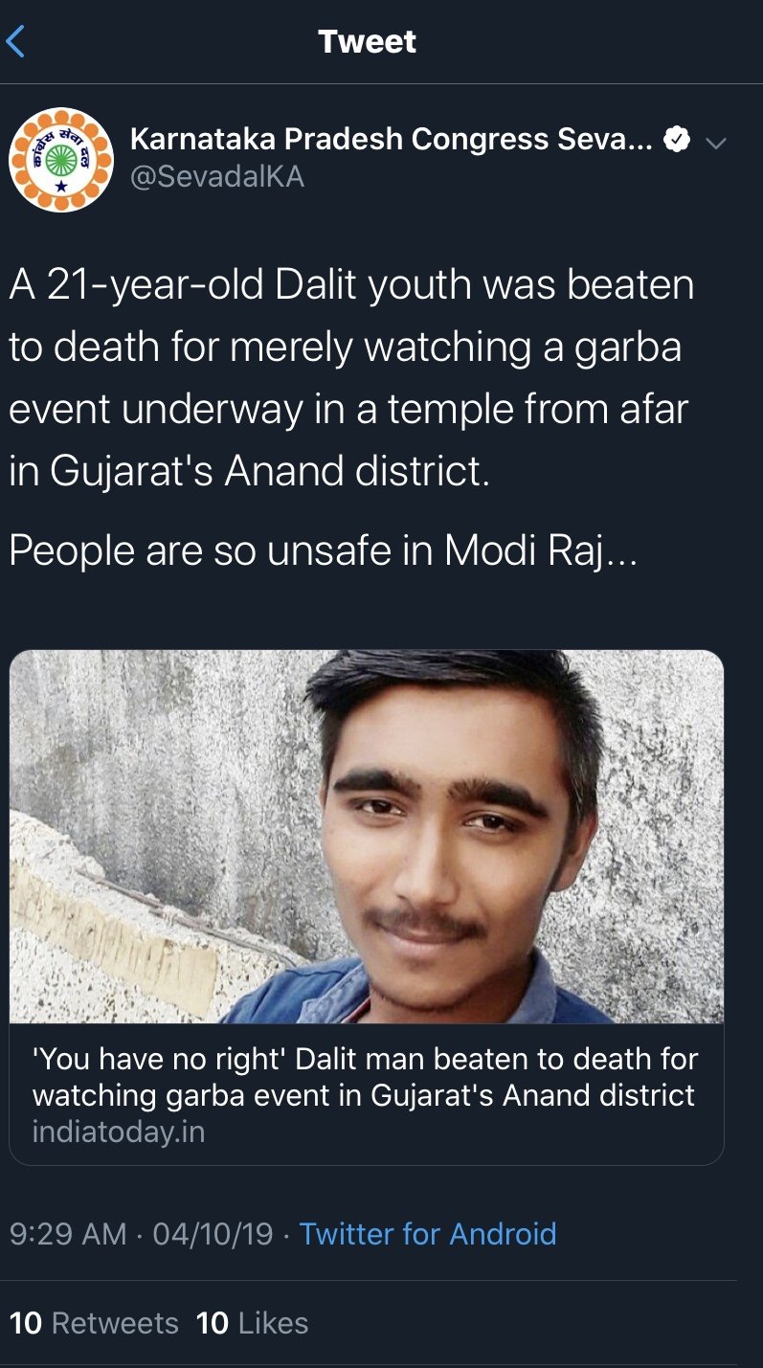The image size is (763, 1368).
Task: Tap the verified badge beside the account name
Action: [677, 141]
